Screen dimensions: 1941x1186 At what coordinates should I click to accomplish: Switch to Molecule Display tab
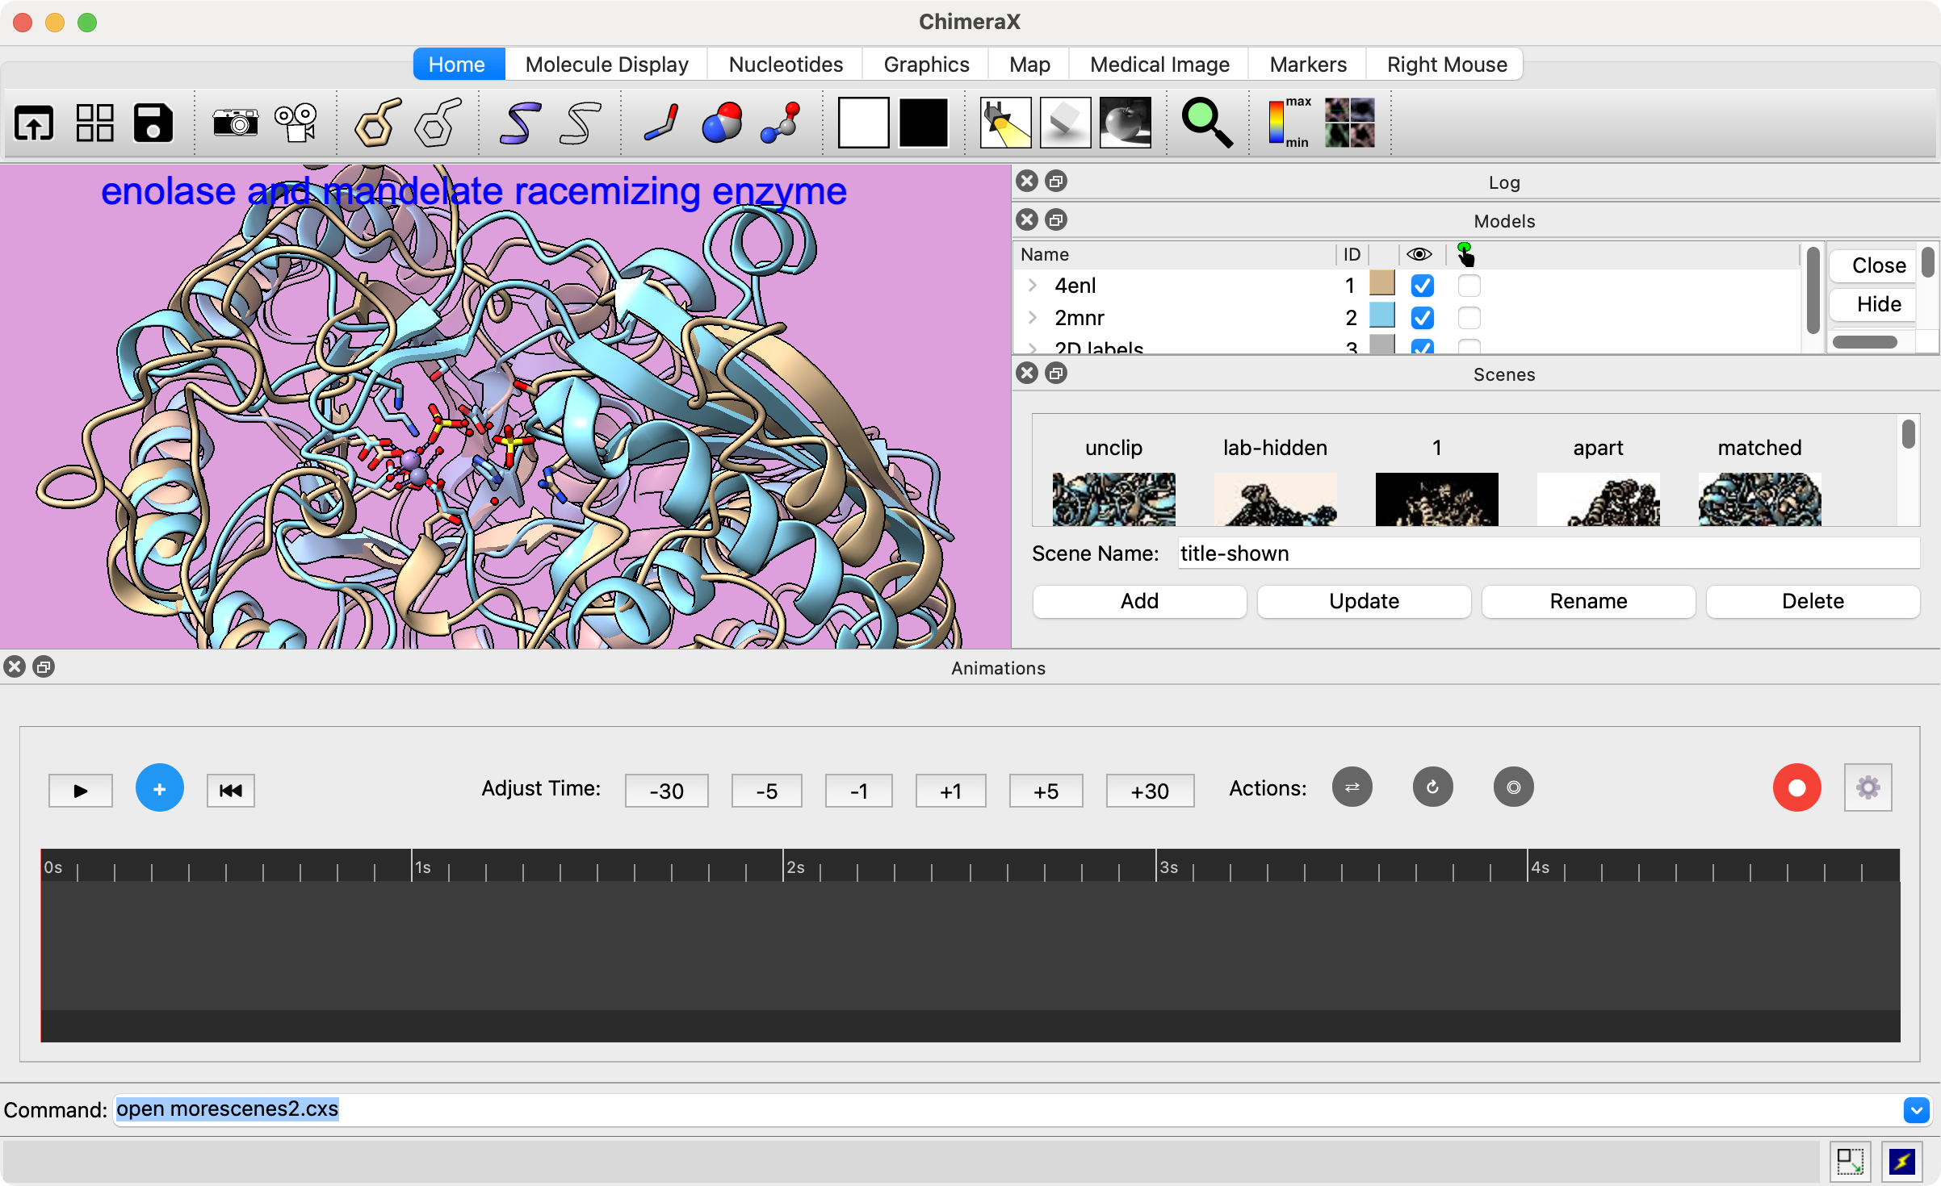click(x=606, y=65)
